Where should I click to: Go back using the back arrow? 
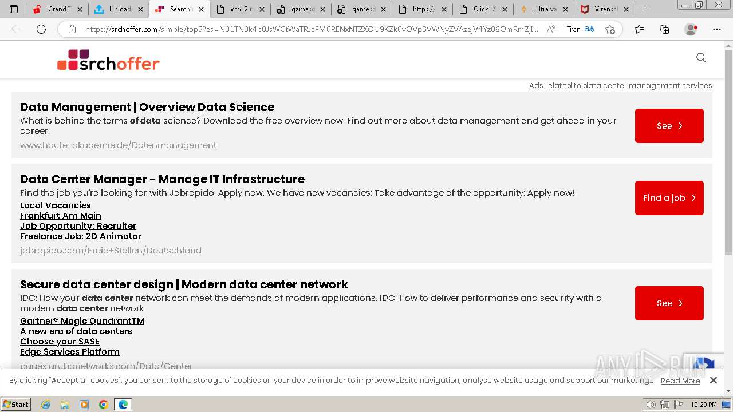[x=16, y=29]
